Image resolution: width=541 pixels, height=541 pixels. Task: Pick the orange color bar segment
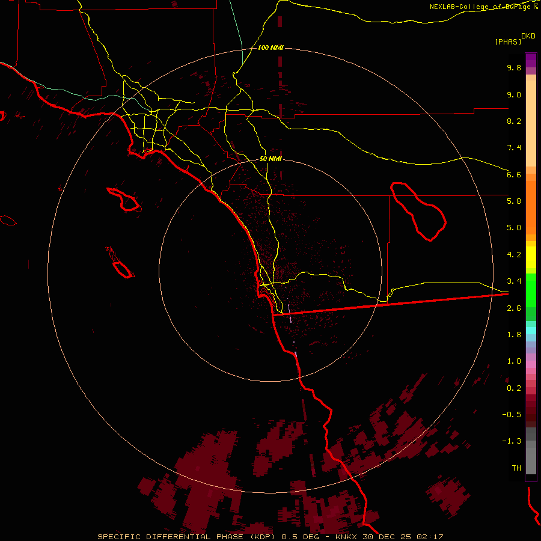click(x=531, y=208)
